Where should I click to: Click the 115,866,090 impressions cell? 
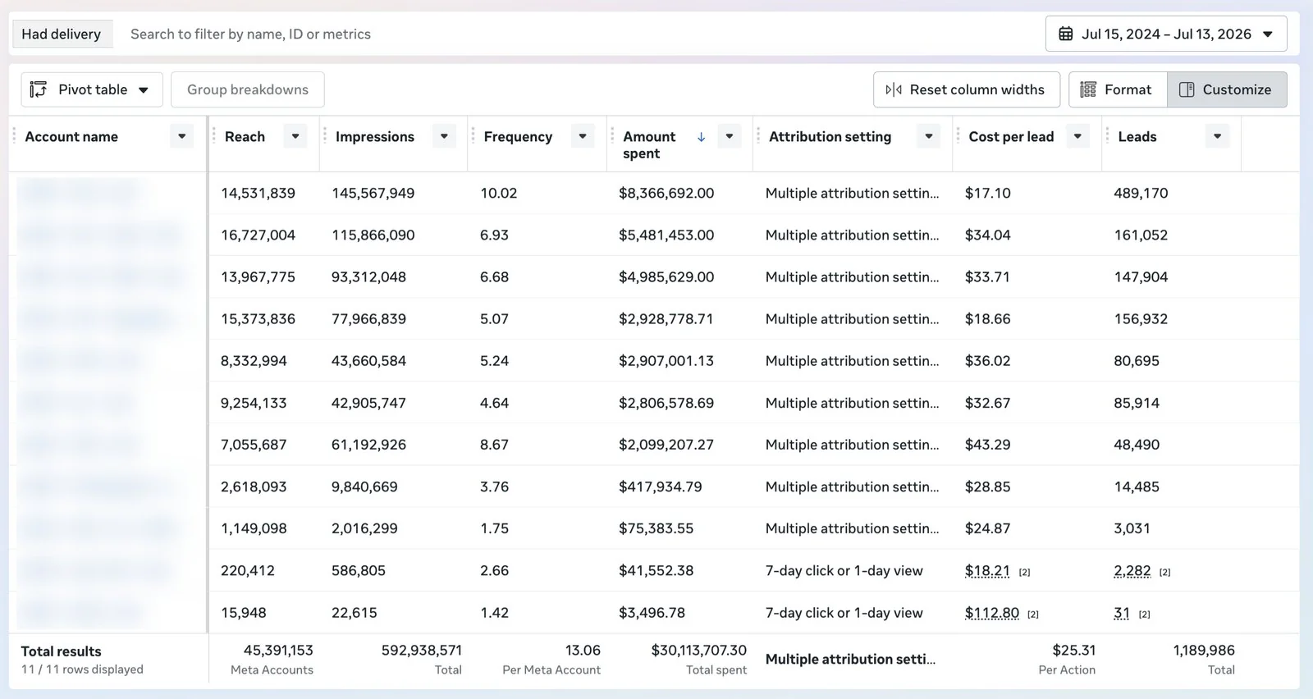click(373, 235)
